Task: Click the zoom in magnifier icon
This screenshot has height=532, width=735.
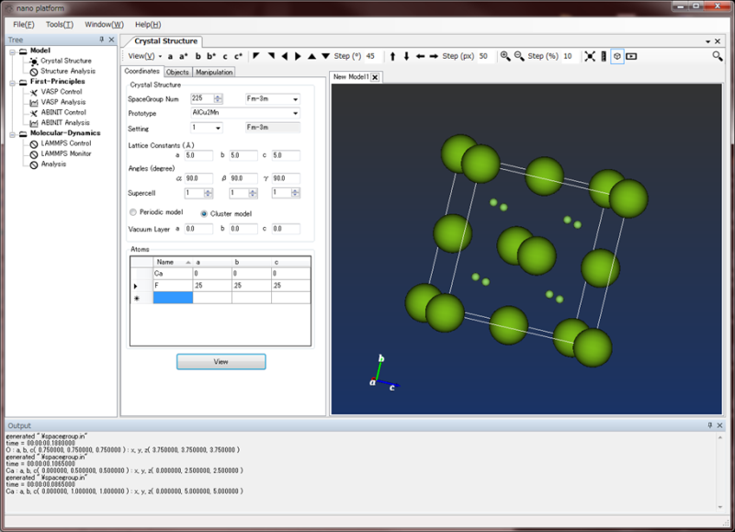Action: click(x=505, y=56)
